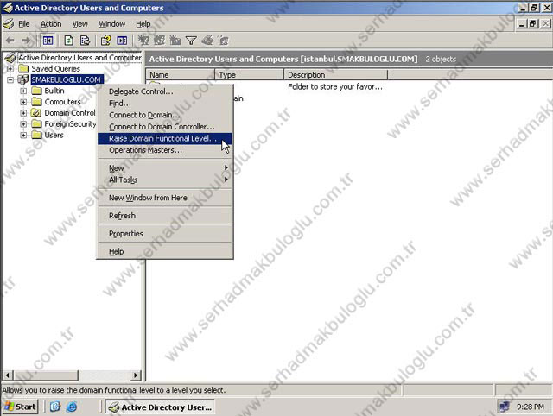553x416 pixels.
Task: Click the Create new group toolbar icon
Action: 159,41
